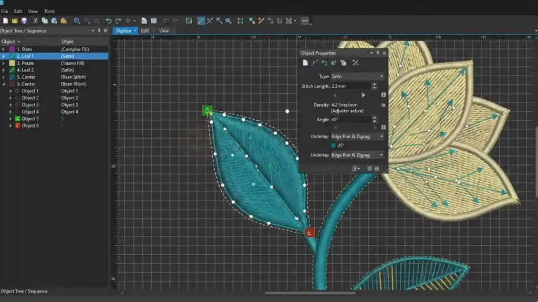This screenshot has width=538, height=302.
Task: Toggle the single-pane icon at Object Properties bottom
Action: (369, 169)
